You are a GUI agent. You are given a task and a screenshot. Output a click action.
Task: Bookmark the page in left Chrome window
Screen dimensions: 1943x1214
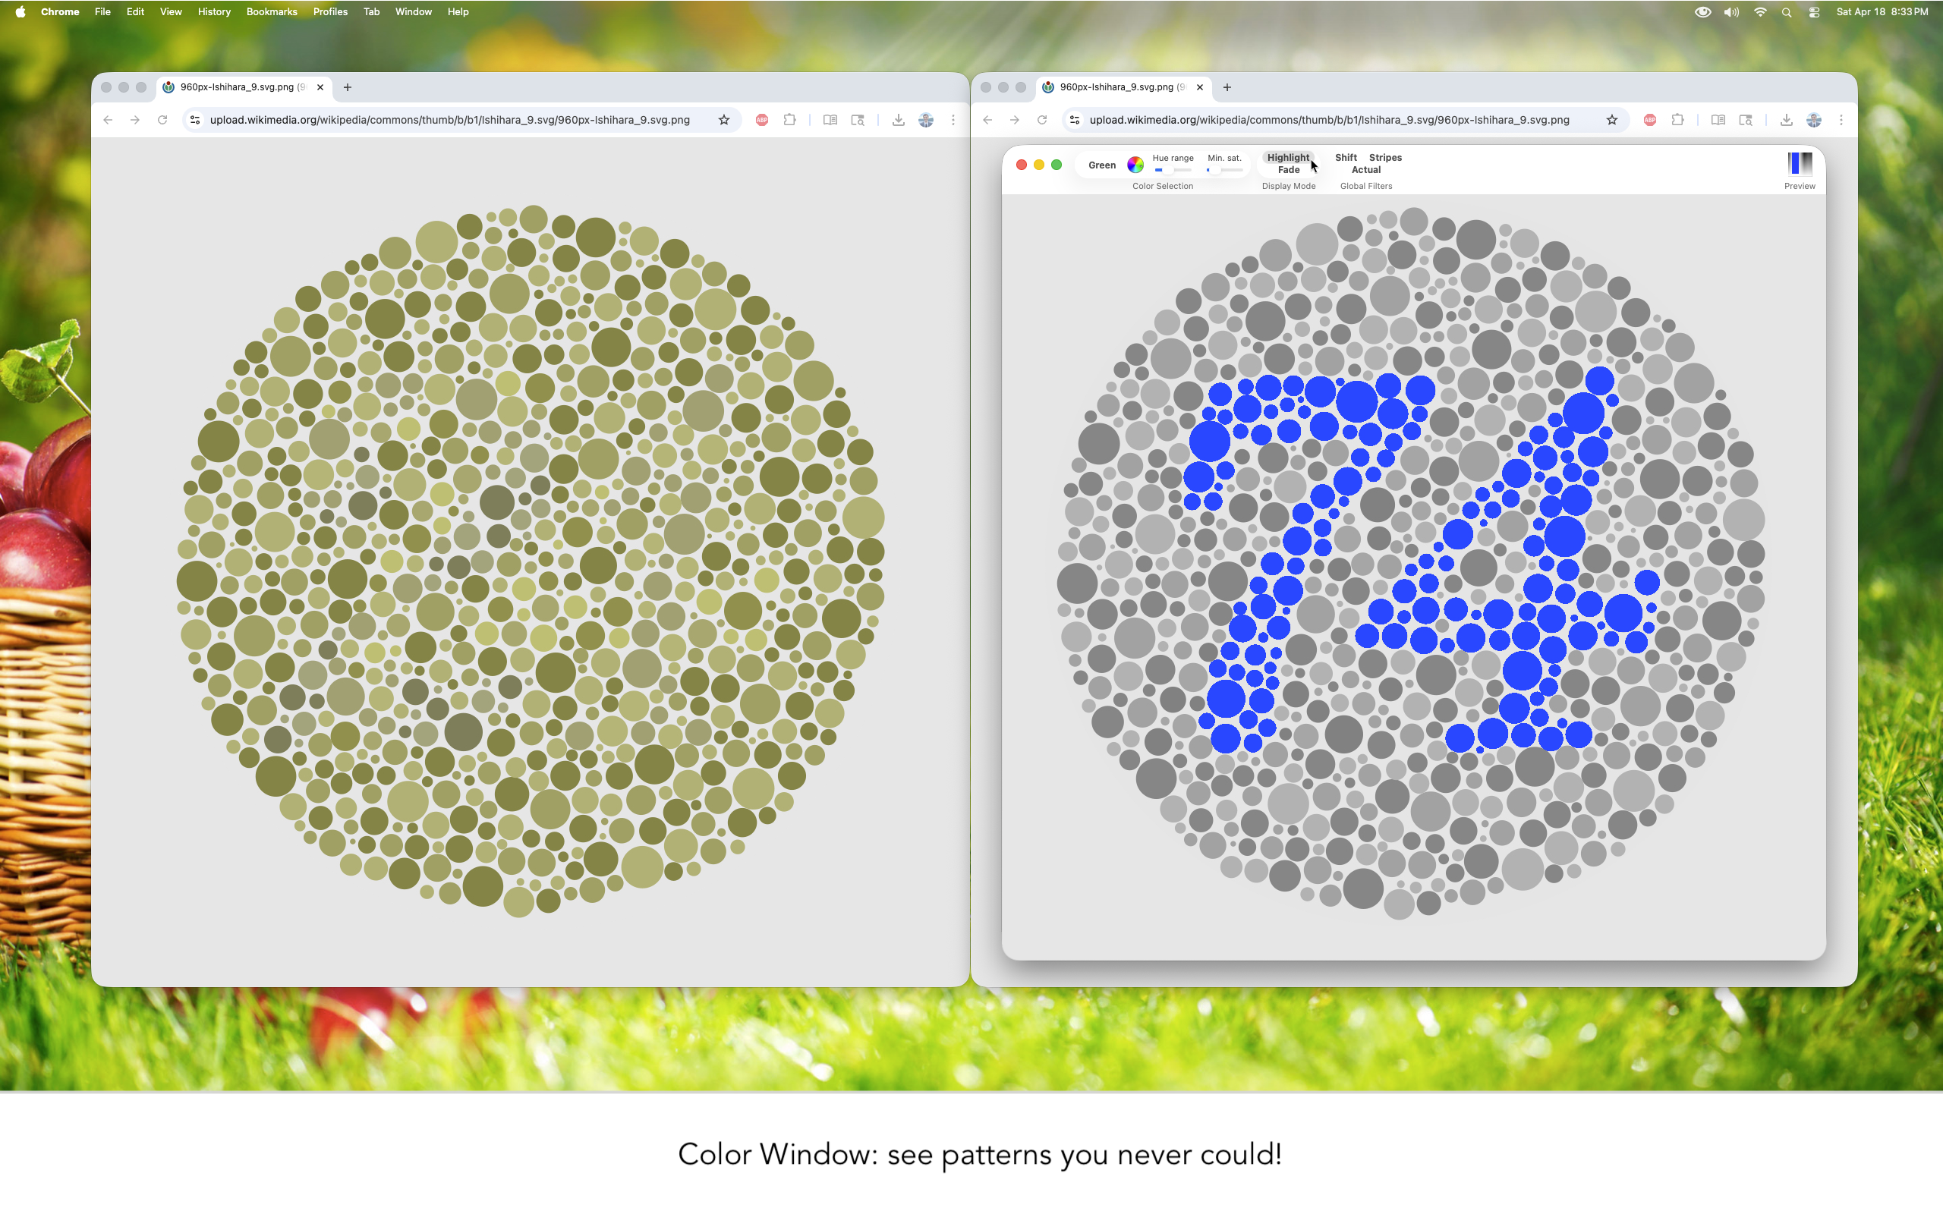point(724,120)
